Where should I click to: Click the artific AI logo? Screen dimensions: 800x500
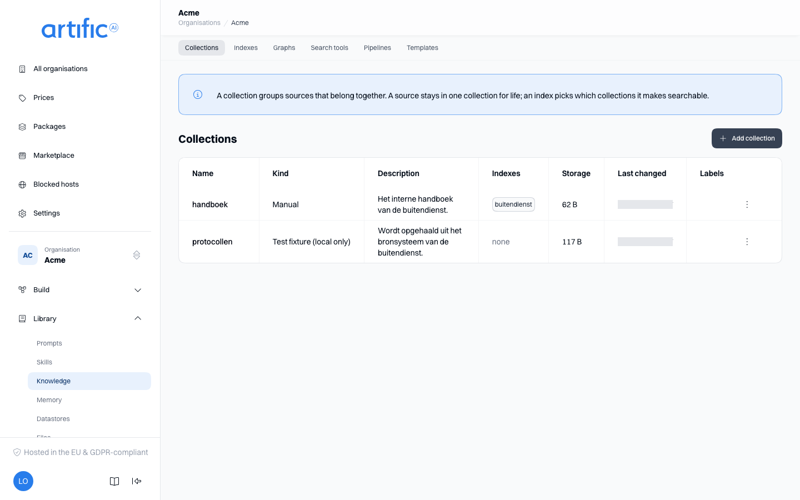point(80,28)
